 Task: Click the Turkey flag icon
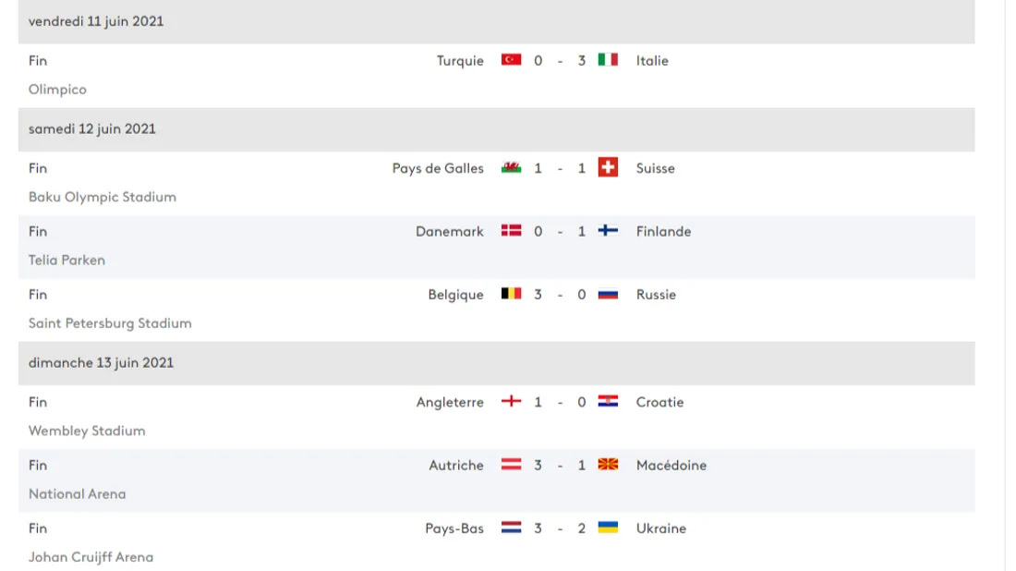coord(511,60)
